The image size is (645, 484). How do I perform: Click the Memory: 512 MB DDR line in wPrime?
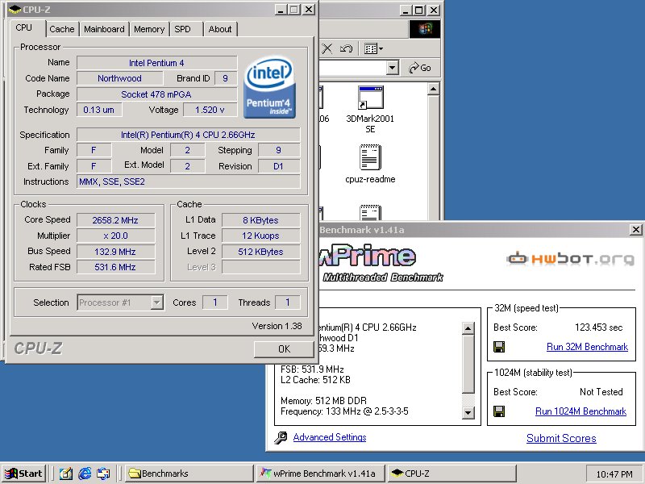(x=323, y=400)
